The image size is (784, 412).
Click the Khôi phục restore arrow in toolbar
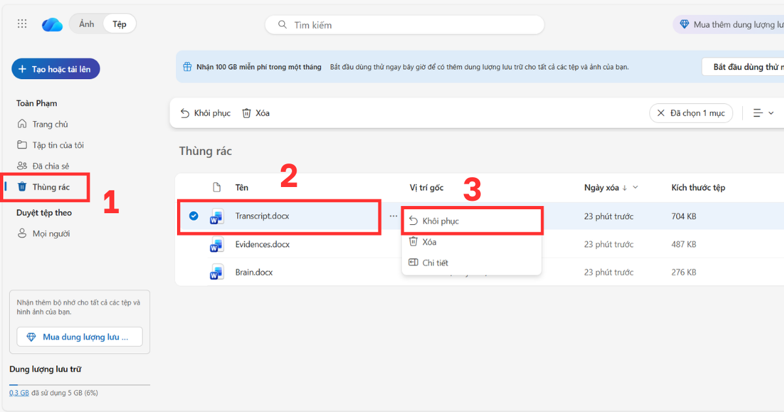pyautogui.click(x=186, y=112)
